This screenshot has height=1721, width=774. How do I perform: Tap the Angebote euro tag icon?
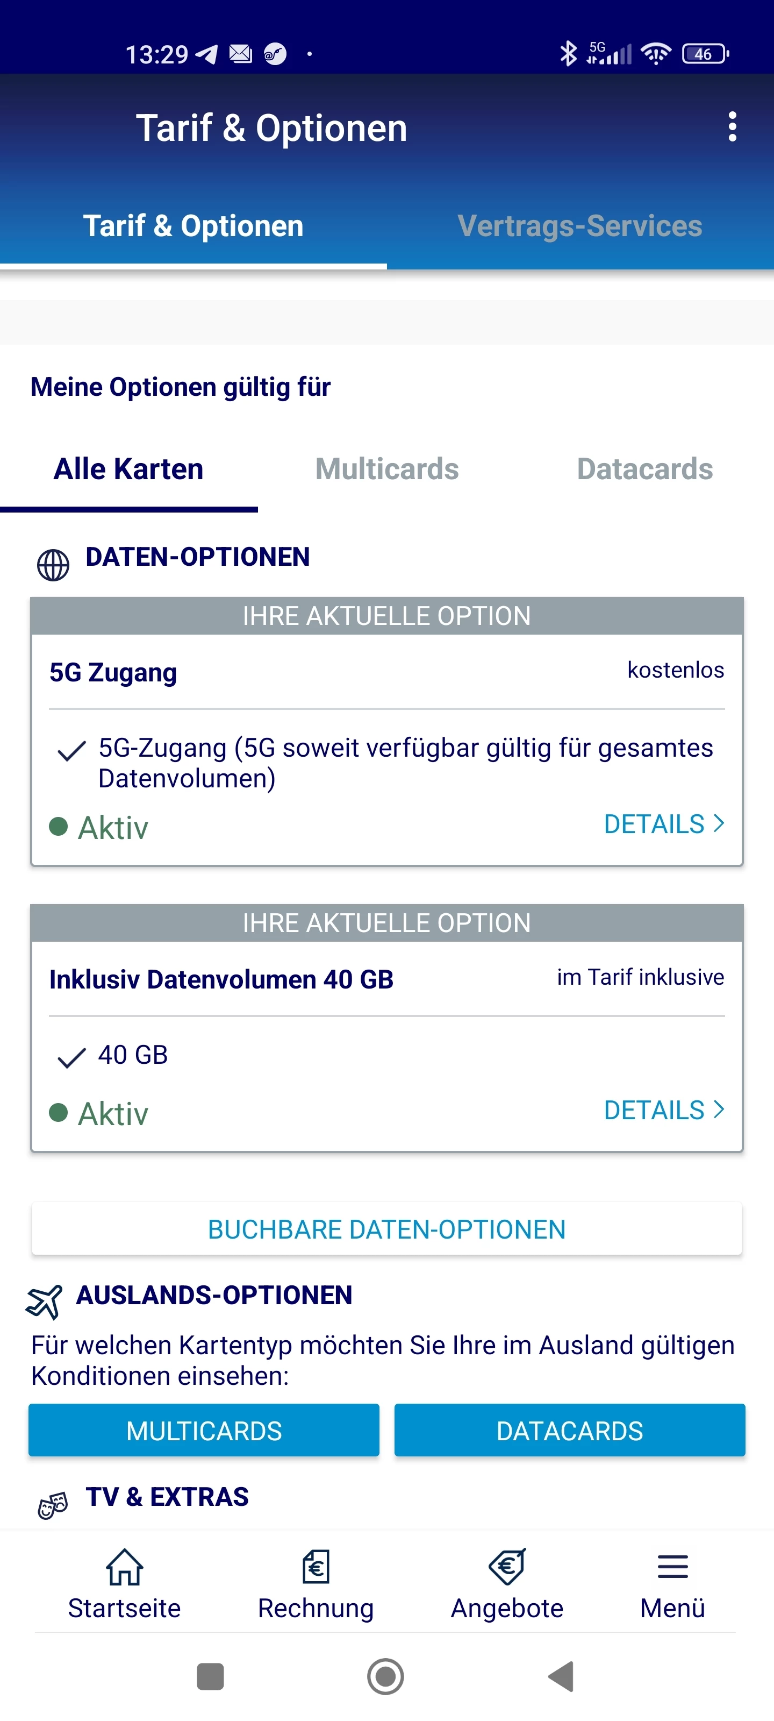[x=507, y=1567]
